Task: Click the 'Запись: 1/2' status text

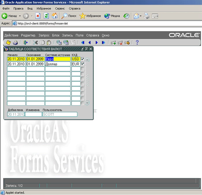Action: [x=14, y=186]
